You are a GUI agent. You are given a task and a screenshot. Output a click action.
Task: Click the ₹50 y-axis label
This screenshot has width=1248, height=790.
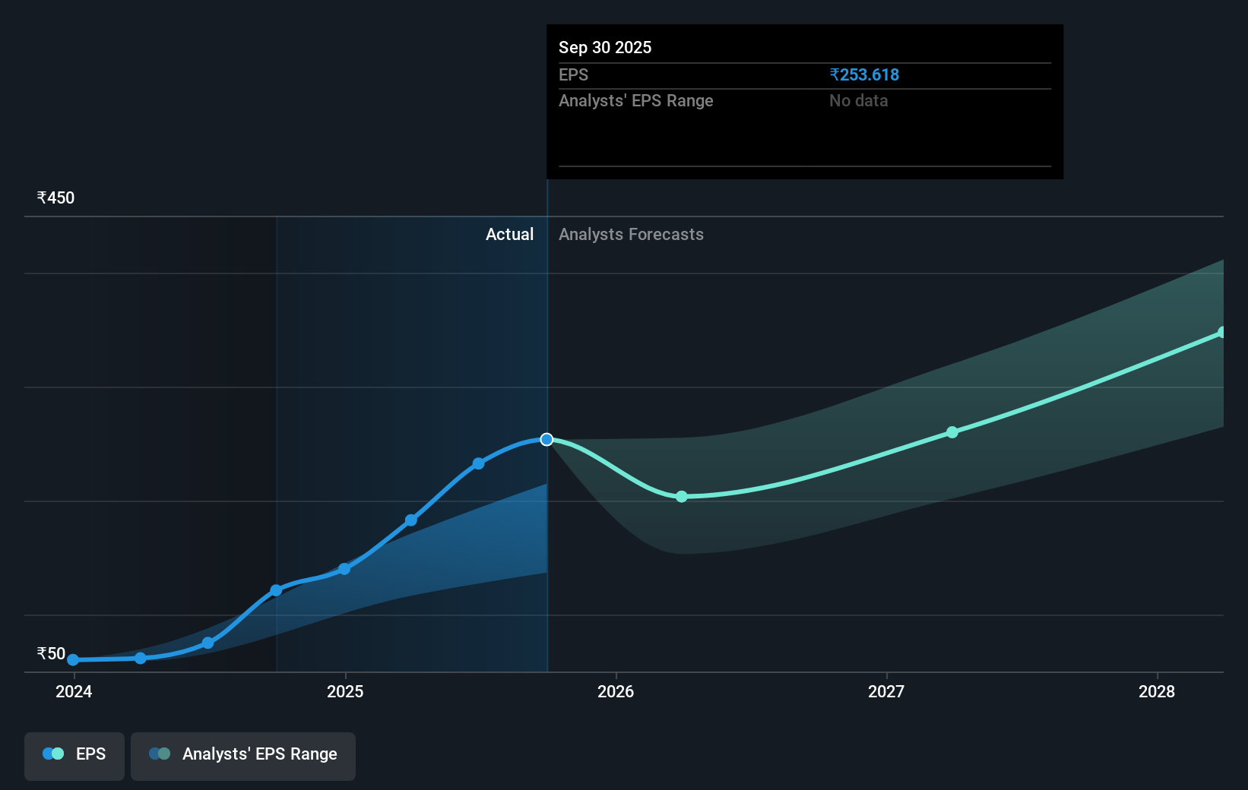(51, 653)
